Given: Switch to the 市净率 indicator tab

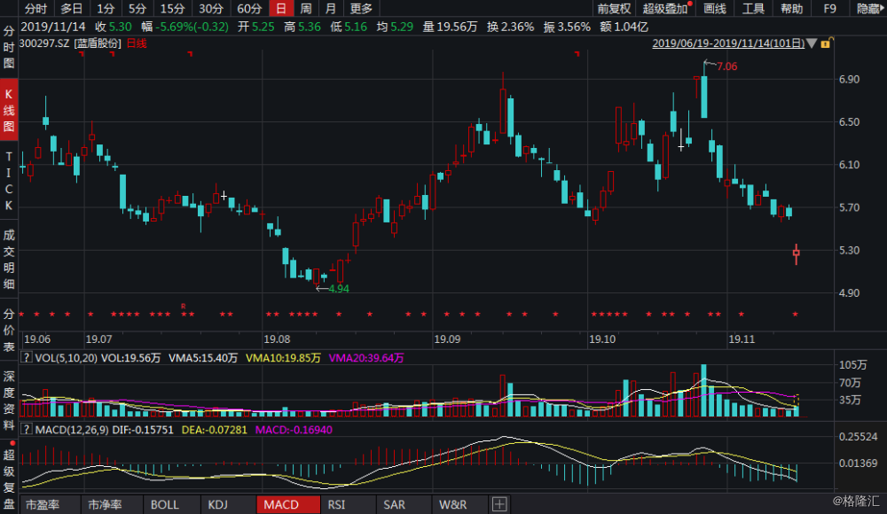Looking at the screenshot, I should coord(106,504).
